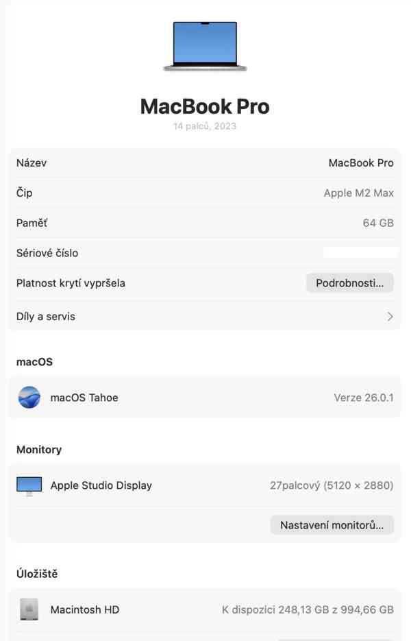Click the Verze 26.0.1 version text
Image resolution: width=411 pixels, height=641 pixels.
tap(363, 398)
